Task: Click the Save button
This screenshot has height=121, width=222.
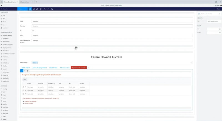Action: (x=21, y=9)
